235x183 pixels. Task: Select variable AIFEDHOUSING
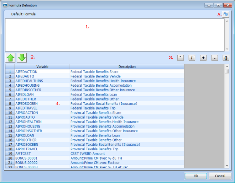coord(27,85)
